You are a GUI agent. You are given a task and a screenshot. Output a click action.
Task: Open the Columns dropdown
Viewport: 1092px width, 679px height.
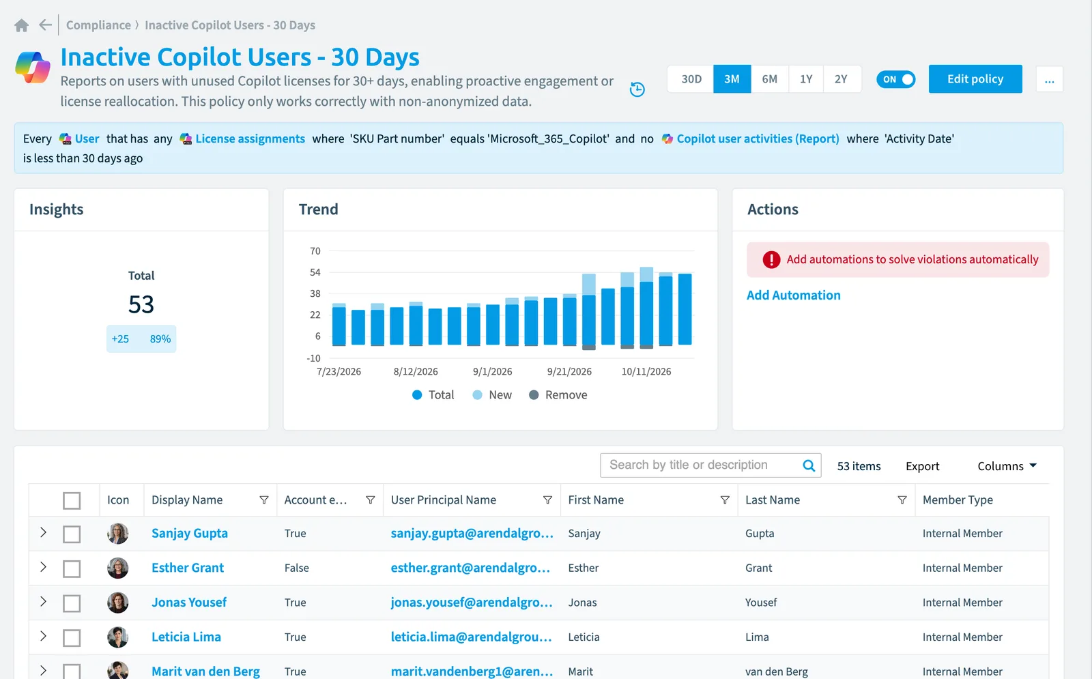click(1007, 466)
